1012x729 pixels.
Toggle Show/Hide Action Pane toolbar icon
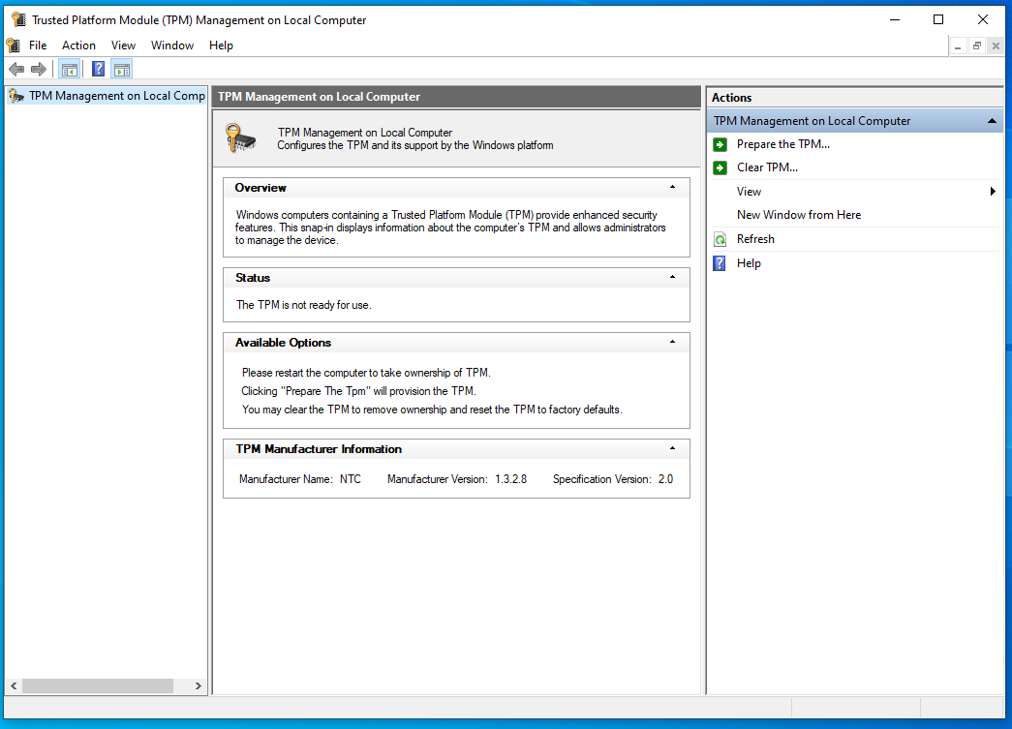[x=121, y=69]
